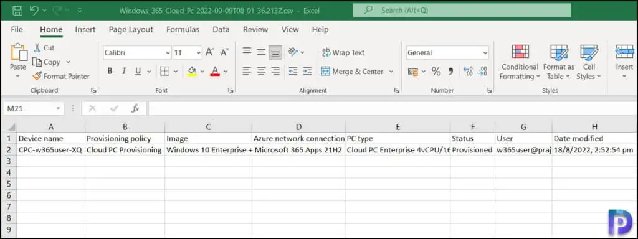This screenshot has width=638, height=239.
Task: Apply Percent Style format
Action: click(x=436, y=72)
